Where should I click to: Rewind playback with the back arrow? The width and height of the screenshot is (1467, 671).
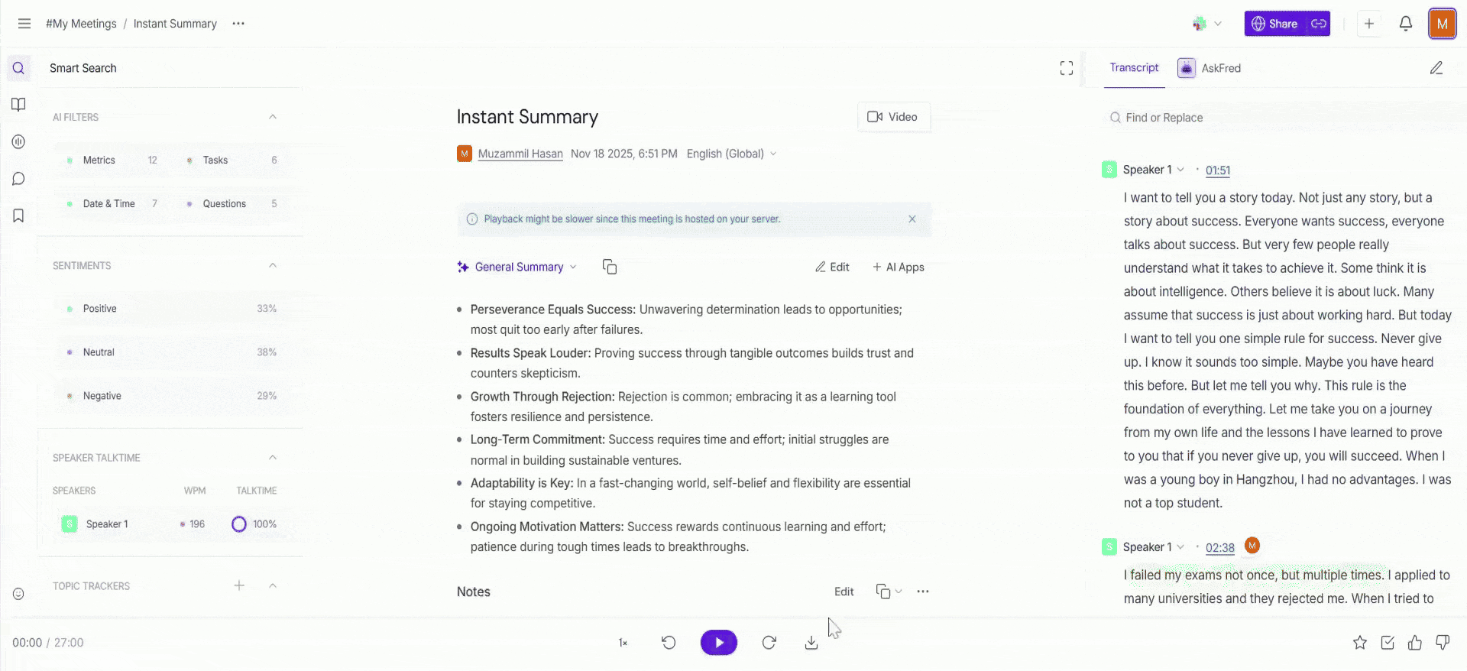pyautogui.click(x=669, y=643)
